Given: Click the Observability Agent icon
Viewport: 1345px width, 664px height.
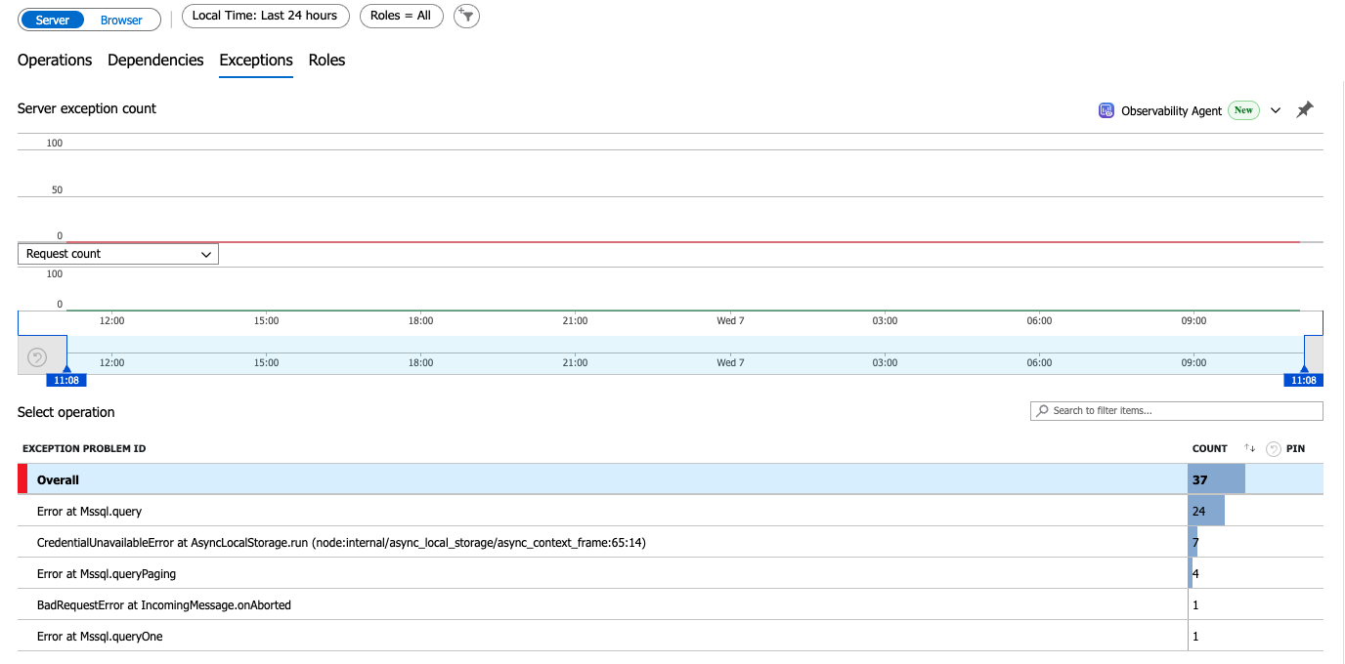Looking at the screenshot, I should click(1106, 110).
